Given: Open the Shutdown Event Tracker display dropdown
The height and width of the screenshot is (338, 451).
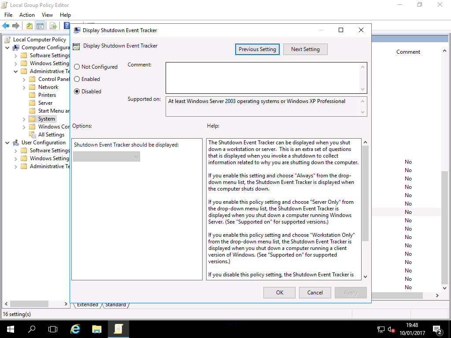Looking at the screenshot, I should 107,157.
